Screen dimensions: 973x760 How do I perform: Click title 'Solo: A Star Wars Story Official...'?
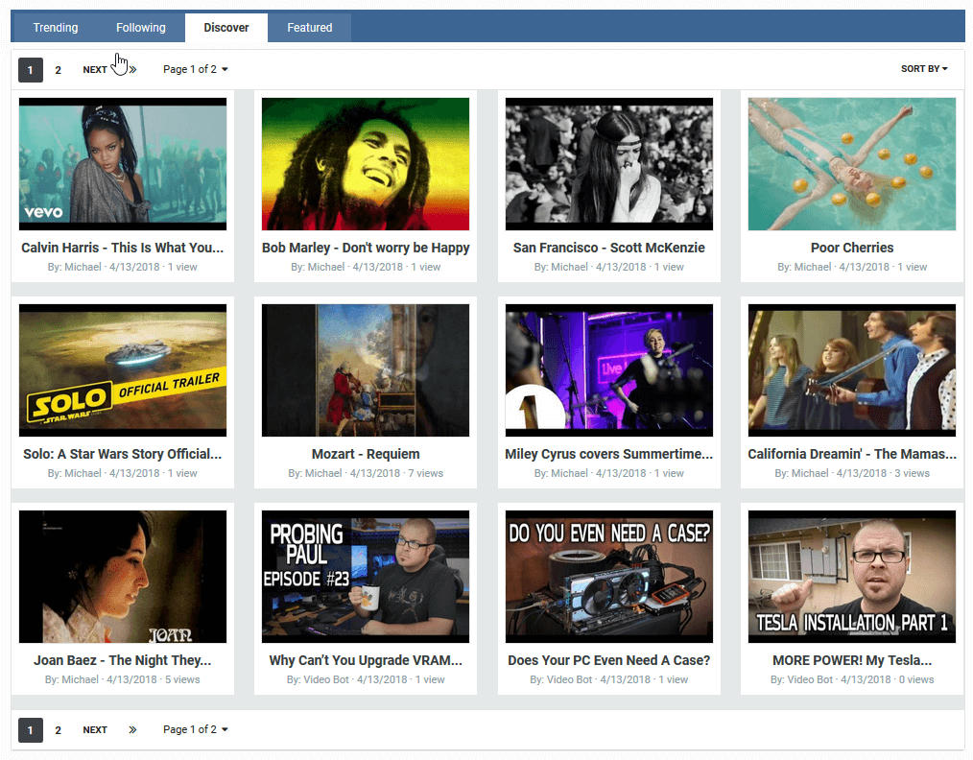point(122,454)
